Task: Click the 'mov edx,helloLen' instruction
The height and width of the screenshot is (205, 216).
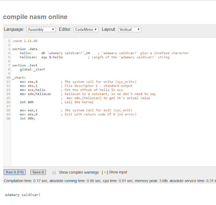Action: click(35, 94)
